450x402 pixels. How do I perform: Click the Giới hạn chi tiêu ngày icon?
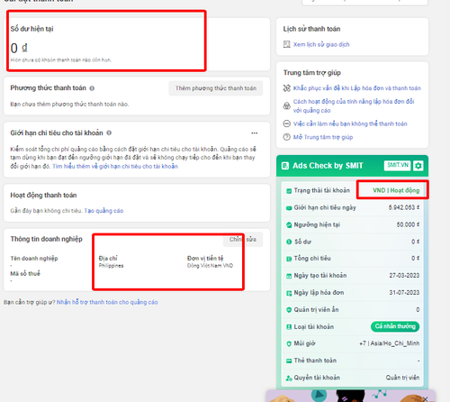pyautogui.click(x=289, y=208)
